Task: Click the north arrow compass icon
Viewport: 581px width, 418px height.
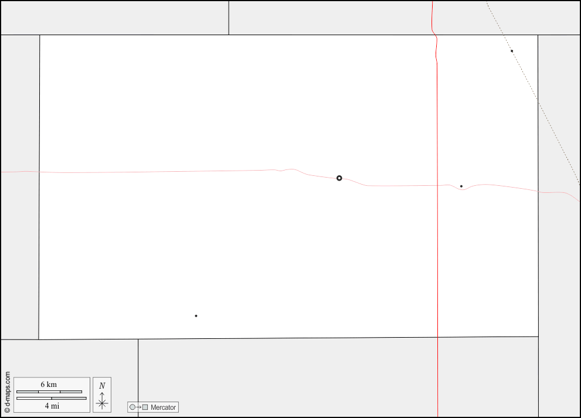Action: click(x=102, y=400)
